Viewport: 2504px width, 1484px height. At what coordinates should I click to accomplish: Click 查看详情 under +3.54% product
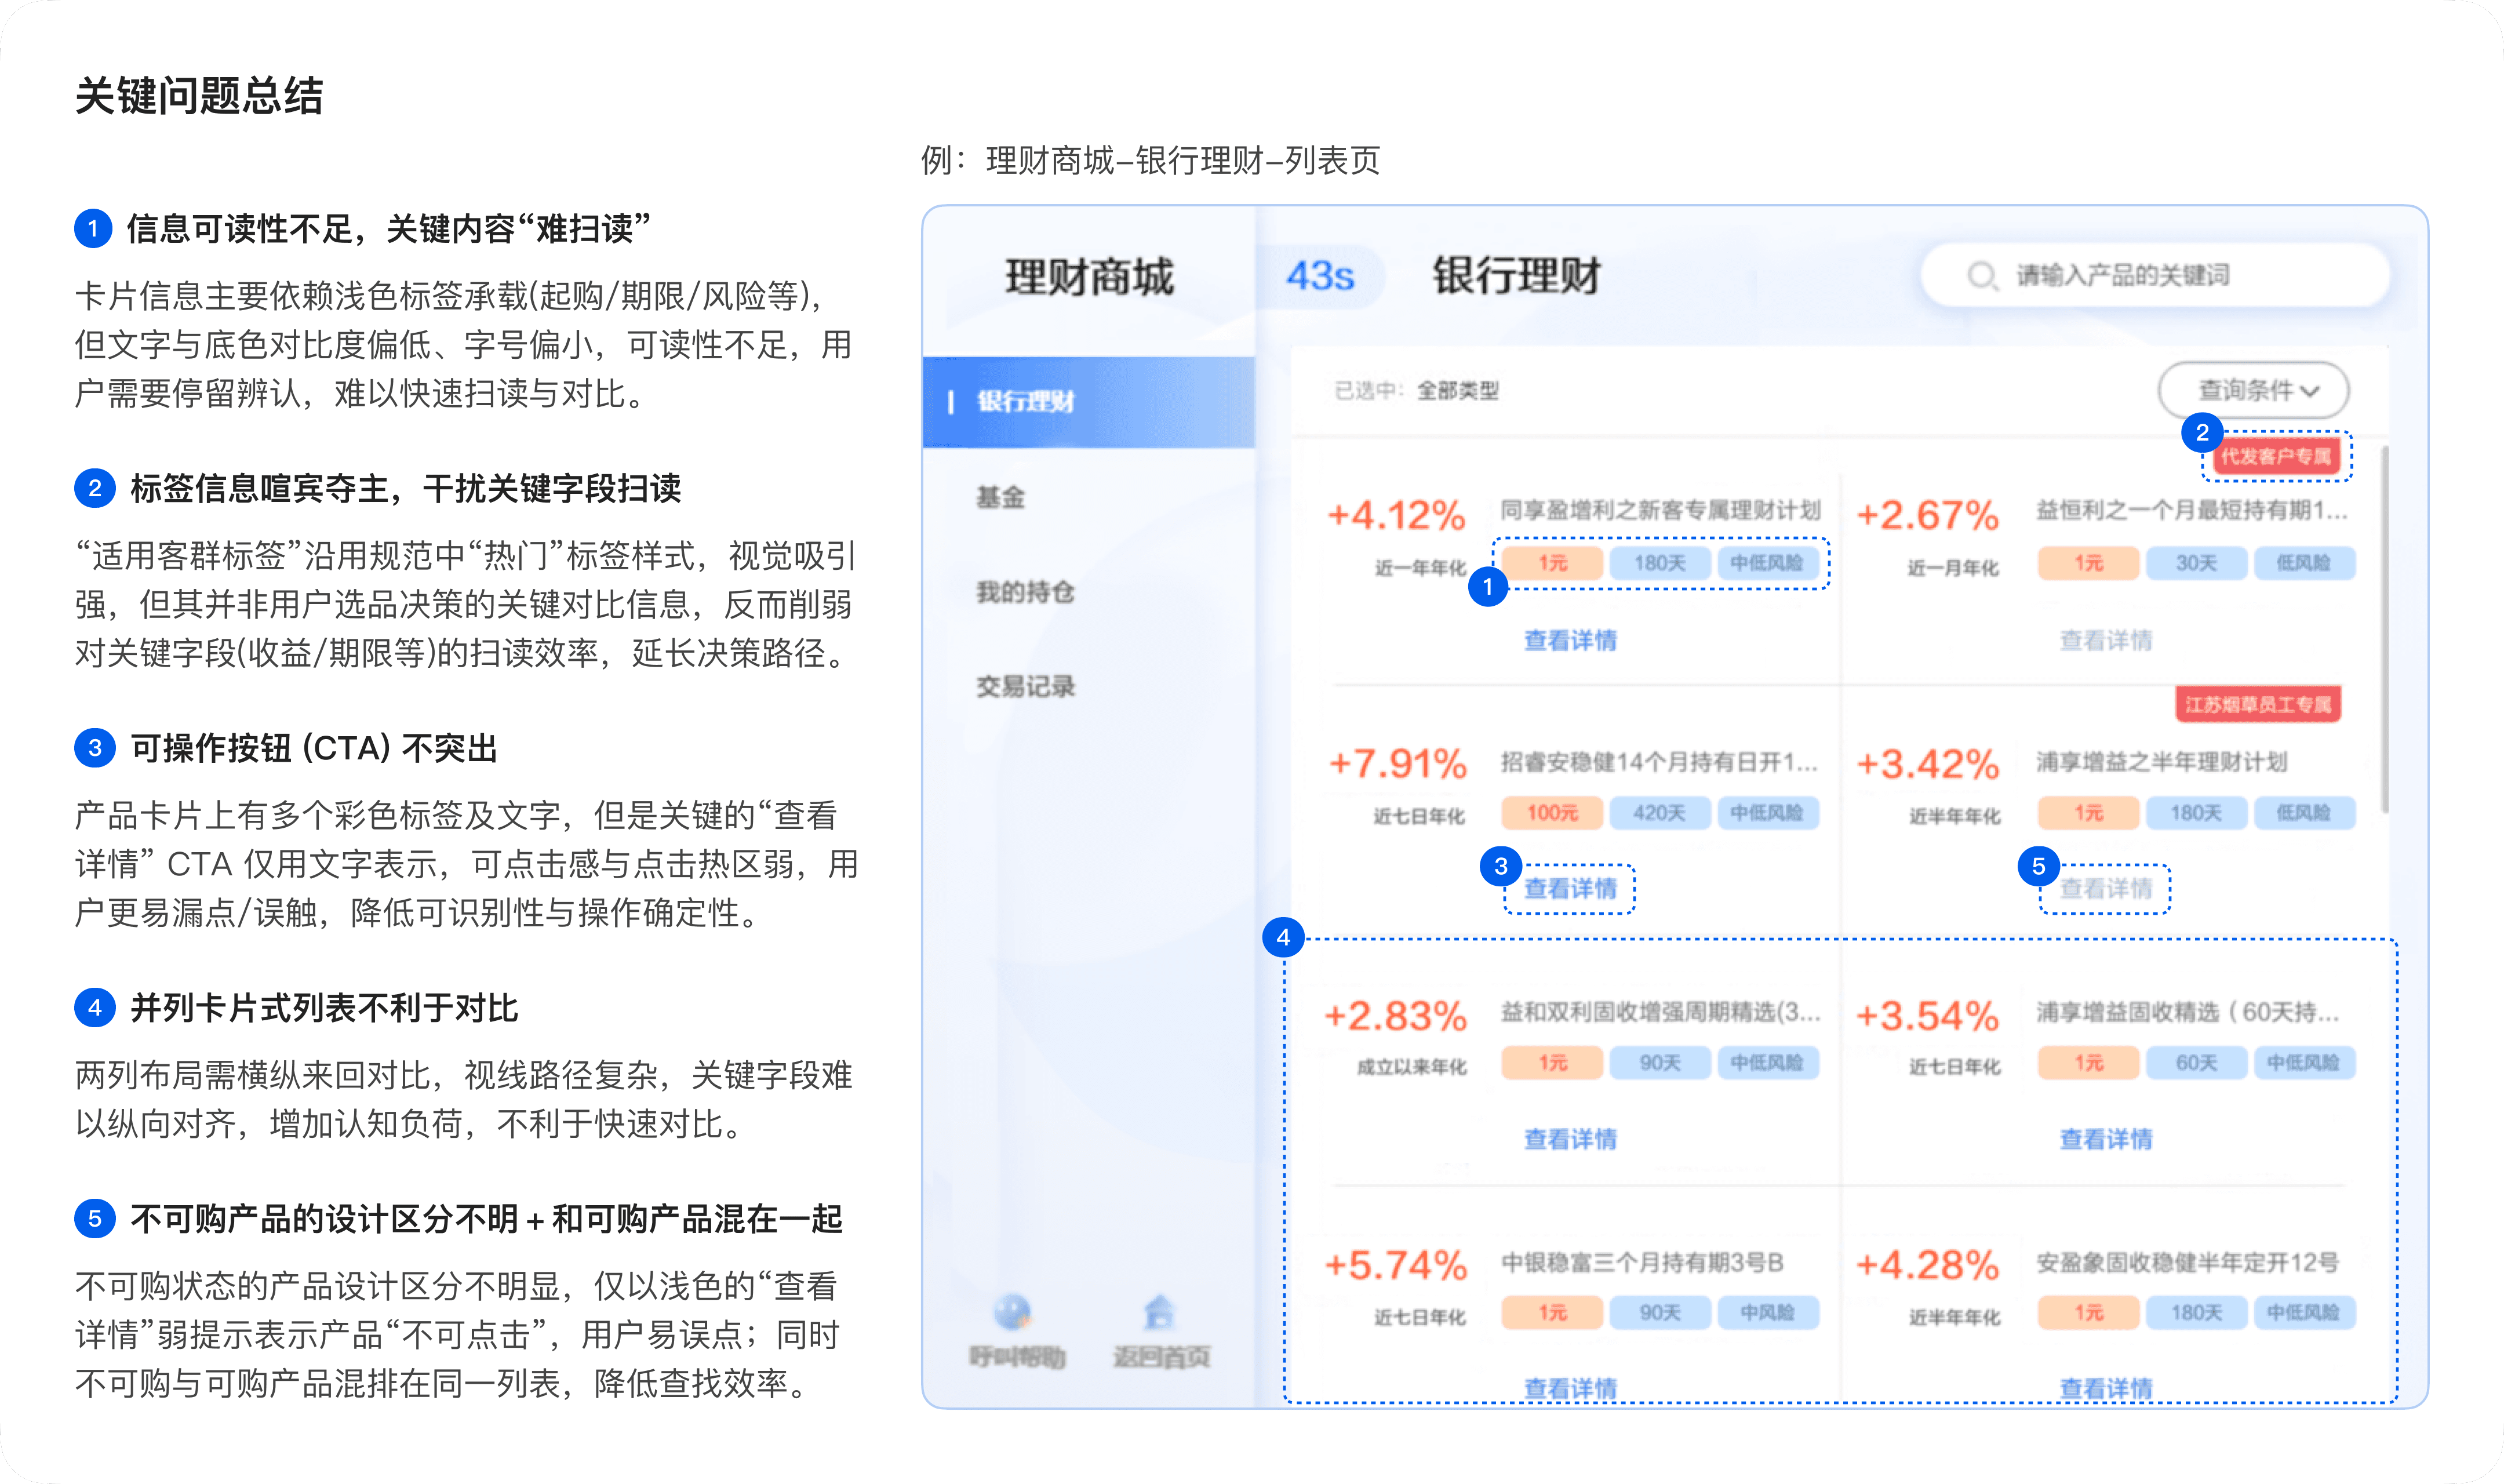pos(2105,1138)
